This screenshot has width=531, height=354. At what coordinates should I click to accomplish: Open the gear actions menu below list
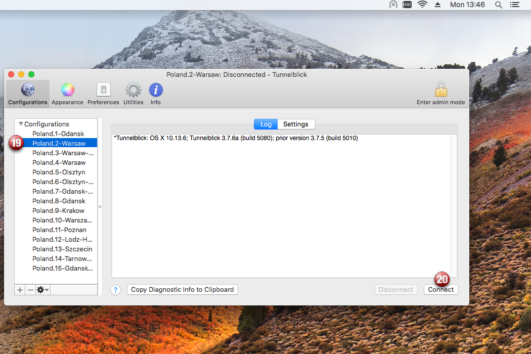(x=42, y=290)
